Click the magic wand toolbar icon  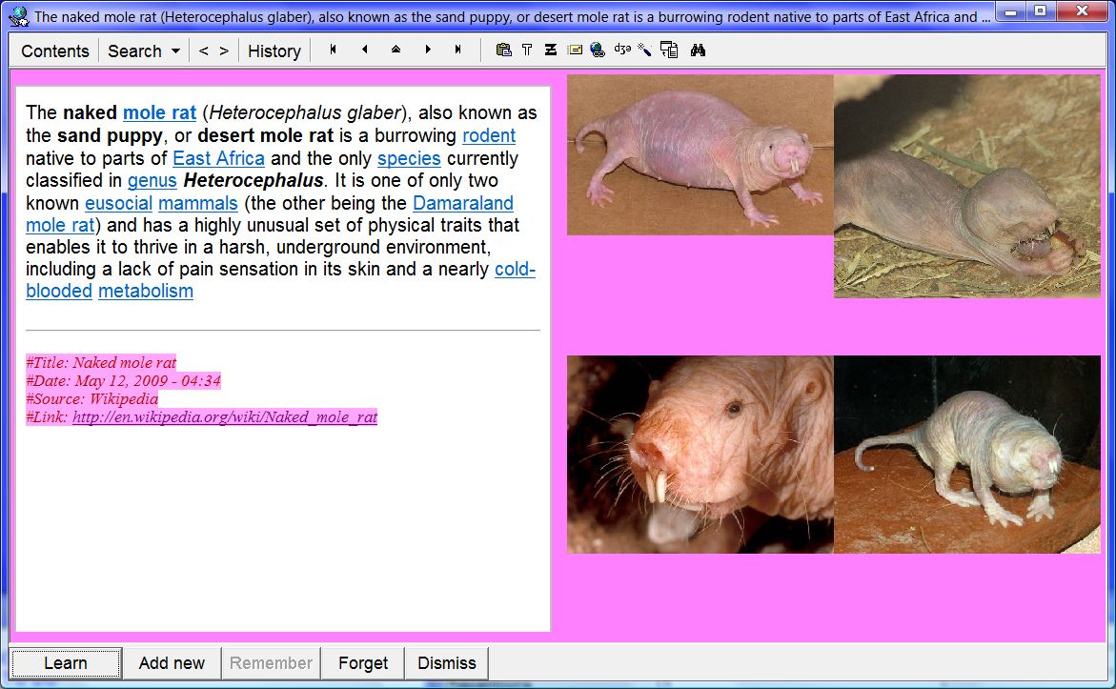tap(645, 51)
